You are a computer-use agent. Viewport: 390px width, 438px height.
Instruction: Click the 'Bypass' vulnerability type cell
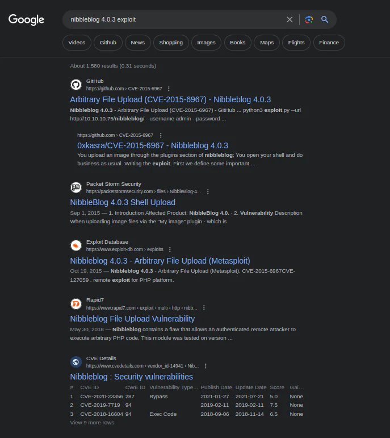(x=158, y=397)
